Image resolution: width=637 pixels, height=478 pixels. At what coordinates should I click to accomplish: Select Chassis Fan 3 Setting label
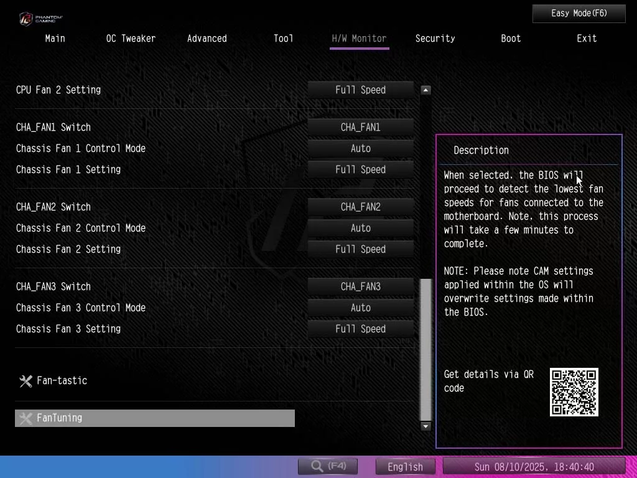68,329
